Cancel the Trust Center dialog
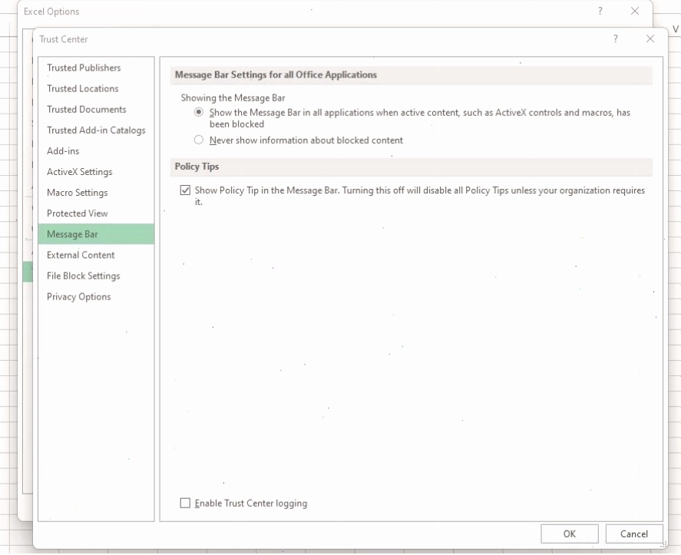Screen dimensions: 681x555 pyautogui.click(x=633, y=534)
